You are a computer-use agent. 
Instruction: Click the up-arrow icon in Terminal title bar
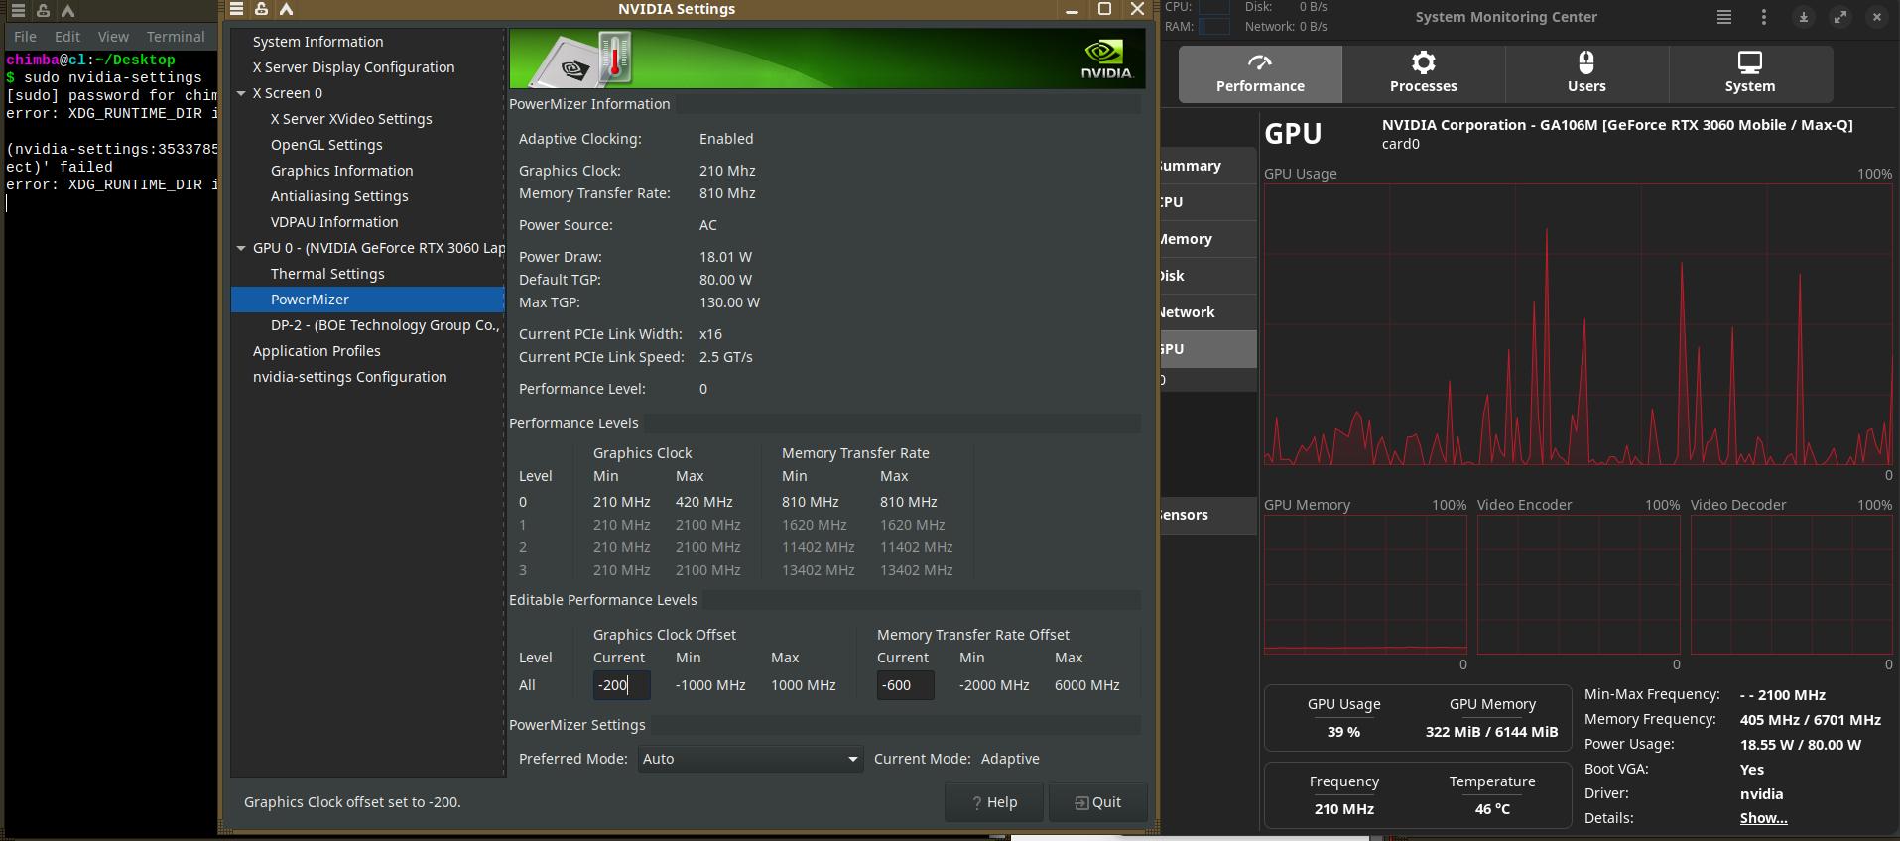(x=67, y=11)
